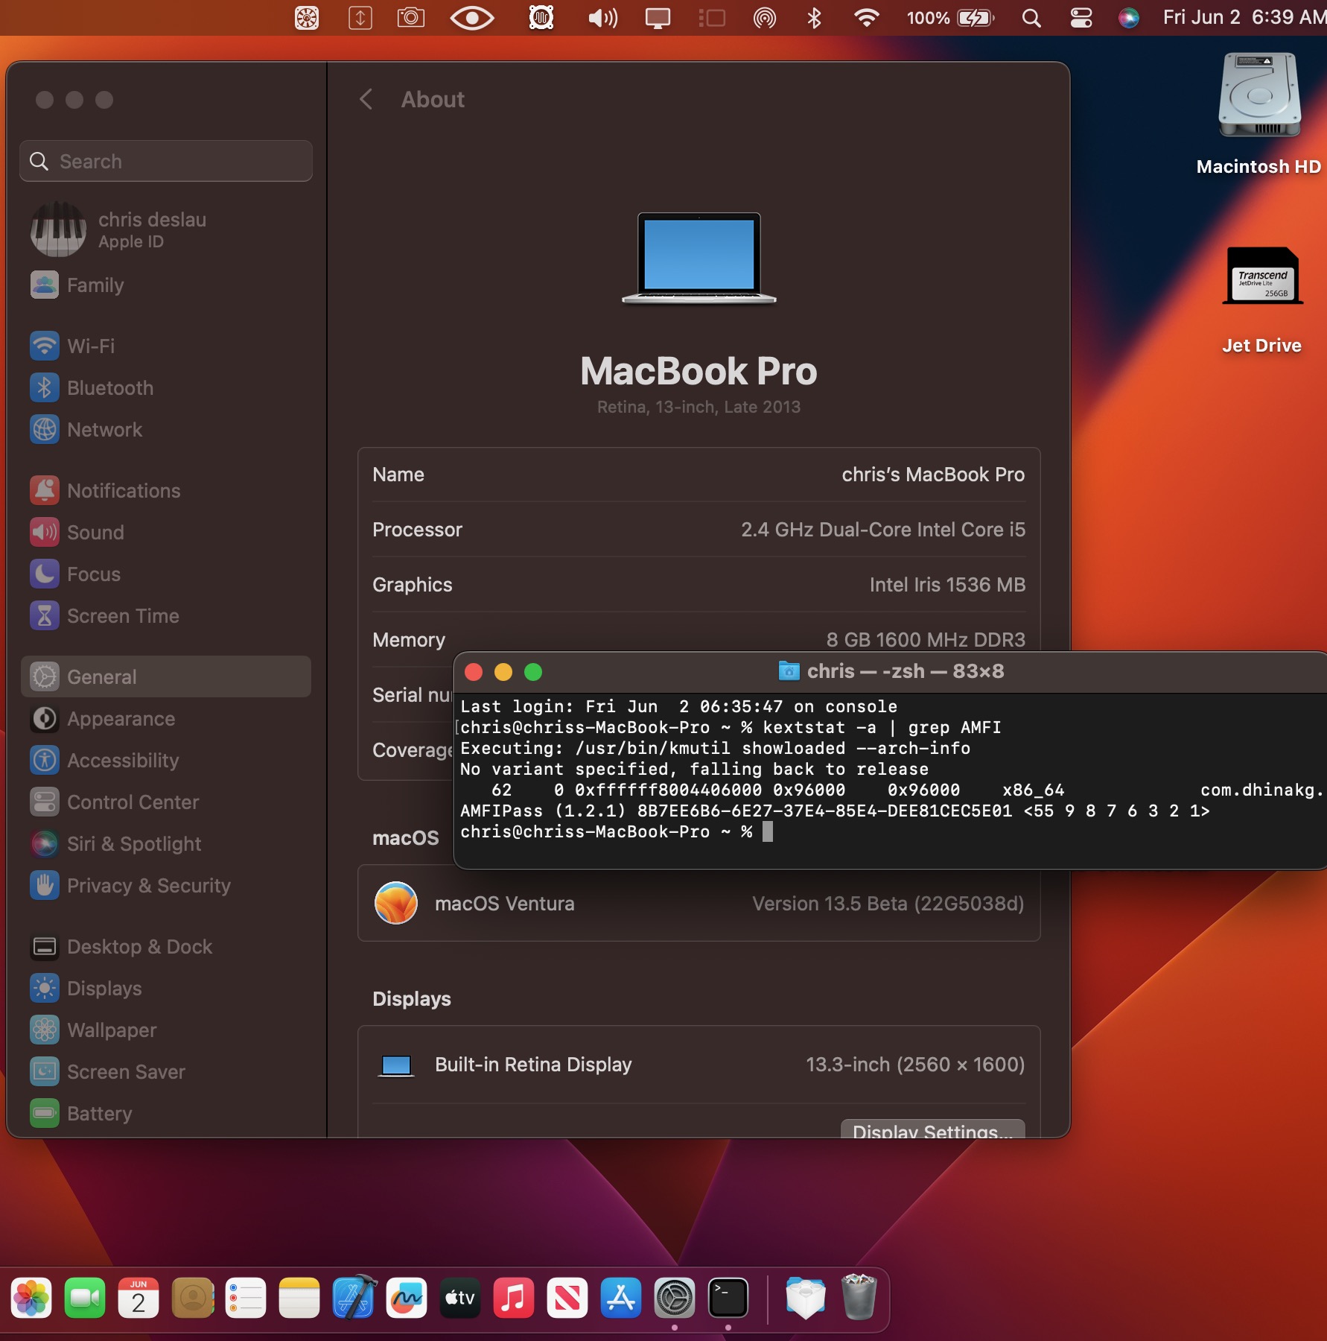Open the App Store from the Dock
Viewport: 1327px width, 1341px height.
tap(621, 1299)
